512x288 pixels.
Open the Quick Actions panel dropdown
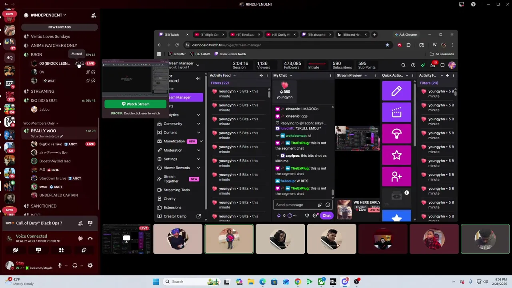click(x=407, y=75)
